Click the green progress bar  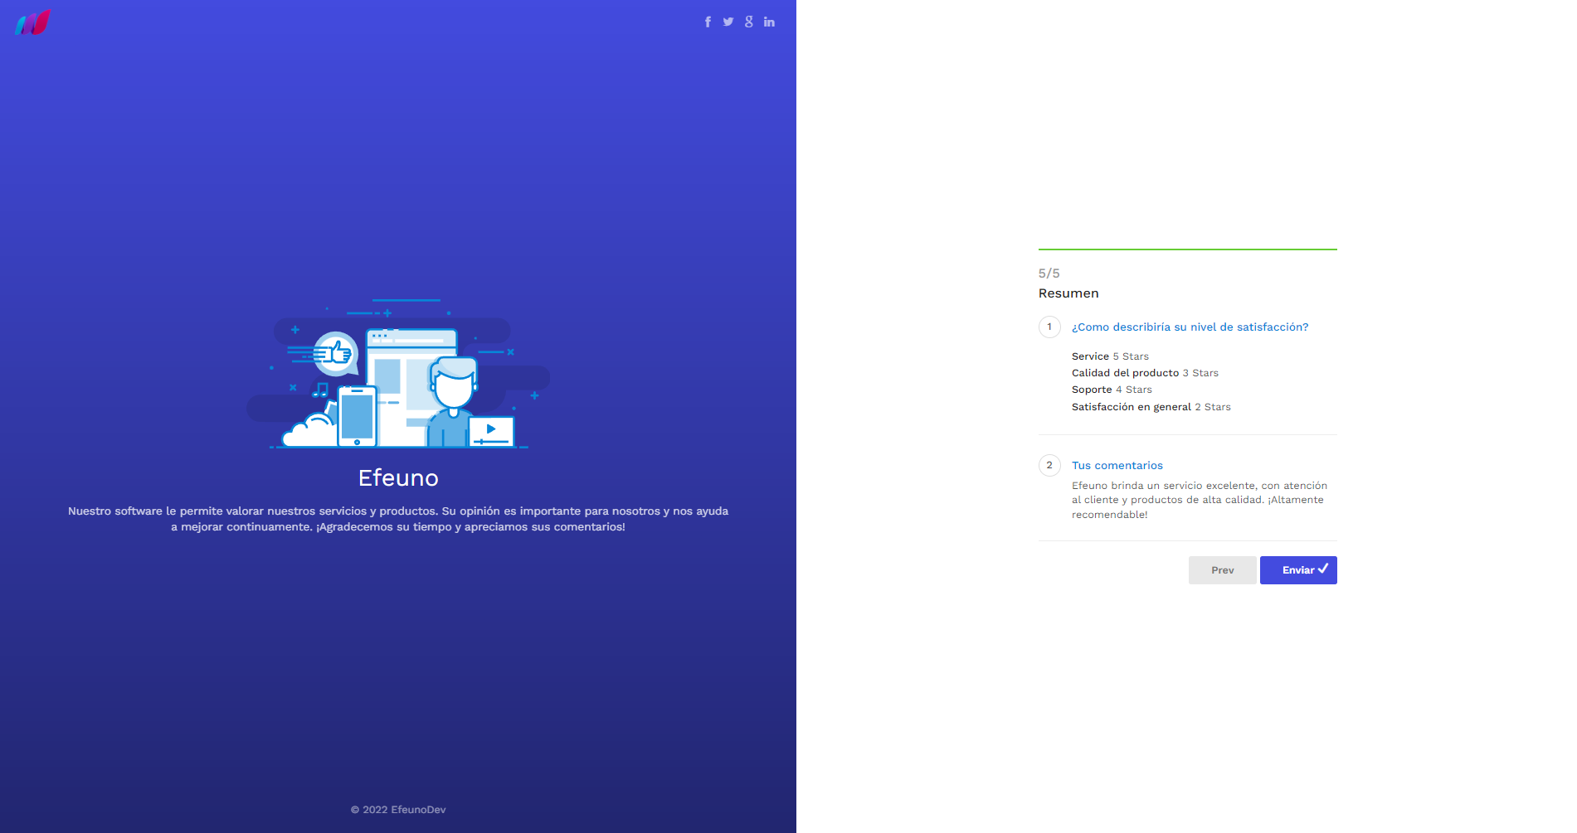(x=1188, y=249)
